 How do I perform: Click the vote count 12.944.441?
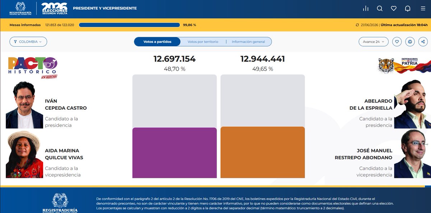point(263,59)
